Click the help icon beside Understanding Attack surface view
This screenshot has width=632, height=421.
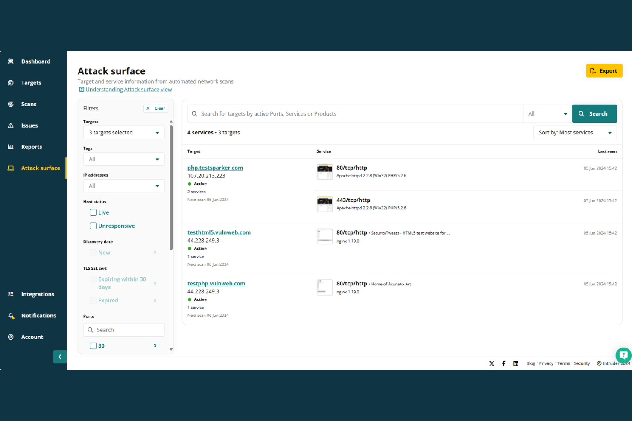[x=81, y=90]
